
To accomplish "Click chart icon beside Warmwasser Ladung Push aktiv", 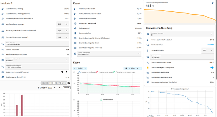I will [x=148, y=77].
